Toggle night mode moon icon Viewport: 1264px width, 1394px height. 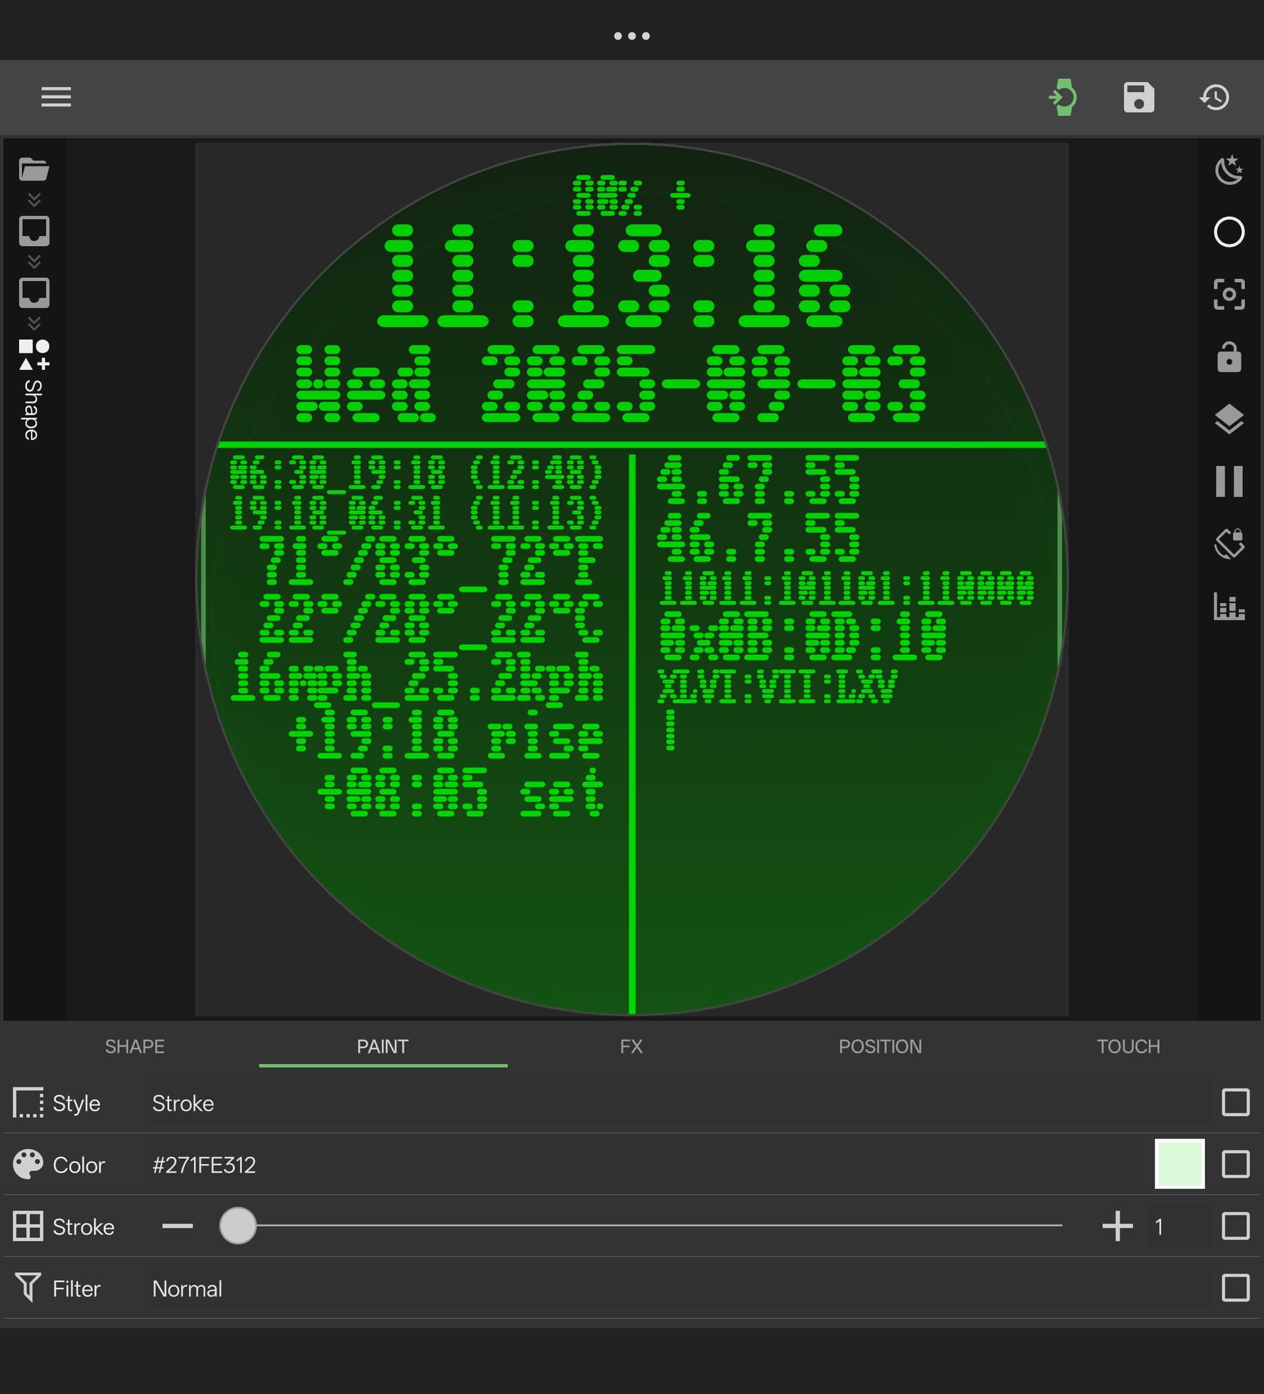click(x=1228, y=170)
